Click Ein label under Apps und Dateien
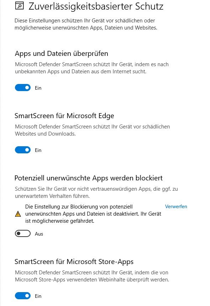210x306 pixels. tap(38, 88)
